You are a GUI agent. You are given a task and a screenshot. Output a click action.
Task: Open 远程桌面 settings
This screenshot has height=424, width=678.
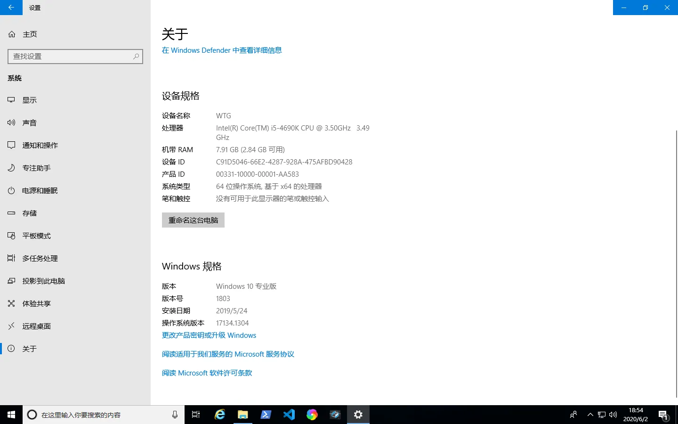pos(75,326)
